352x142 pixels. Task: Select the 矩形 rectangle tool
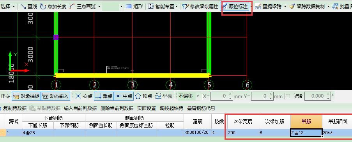click(134, 6)
